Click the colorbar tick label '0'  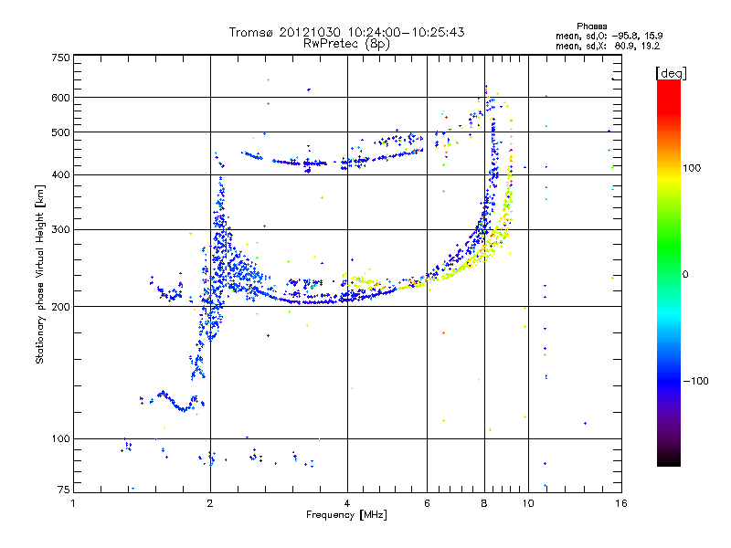tap(685, 275)
